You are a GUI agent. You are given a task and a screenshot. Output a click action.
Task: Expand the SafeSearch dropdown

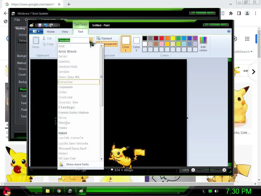[243, 52]
